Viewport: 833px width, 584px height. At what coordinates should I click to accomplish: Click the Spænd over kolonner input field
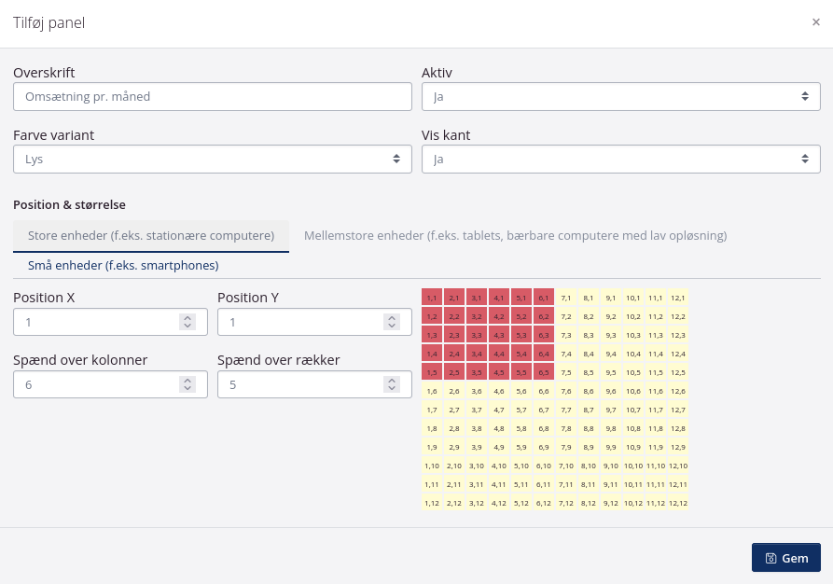(x=93, y=384)
